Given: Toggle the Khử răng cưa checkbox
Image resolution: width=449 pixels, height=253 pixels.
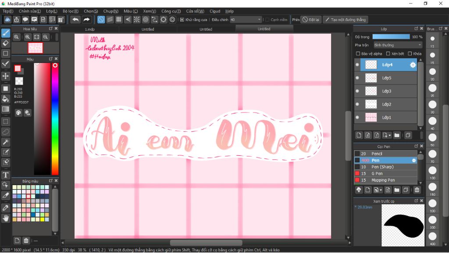Looking at the screenshot, I should click(x=182, y=20).
